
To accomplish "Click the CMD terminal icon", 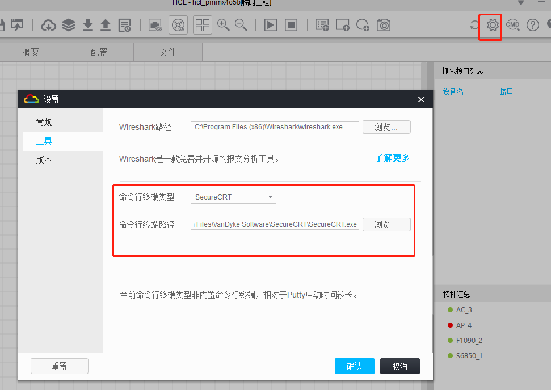I will pos(513,26).
